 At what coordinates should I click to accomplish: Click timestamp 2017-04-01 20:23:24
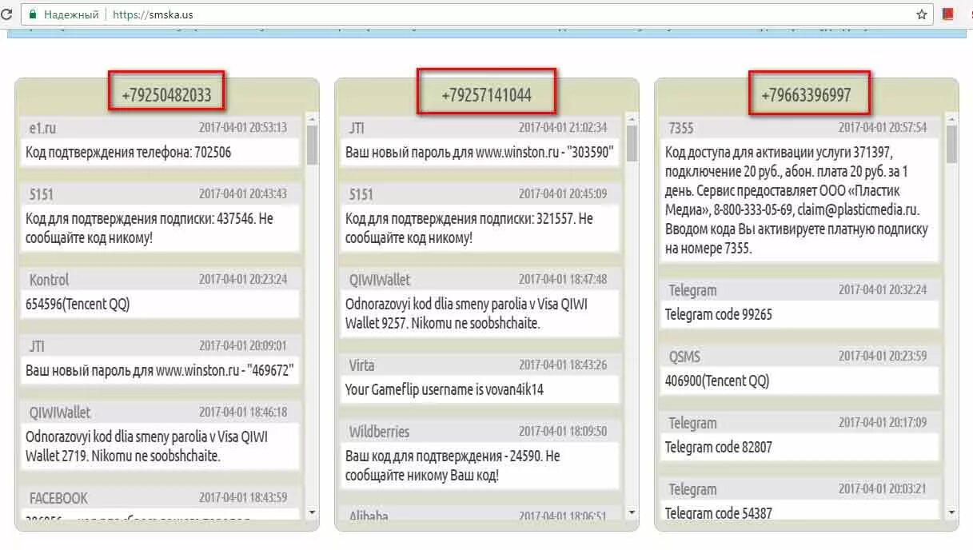pos(243,279)
